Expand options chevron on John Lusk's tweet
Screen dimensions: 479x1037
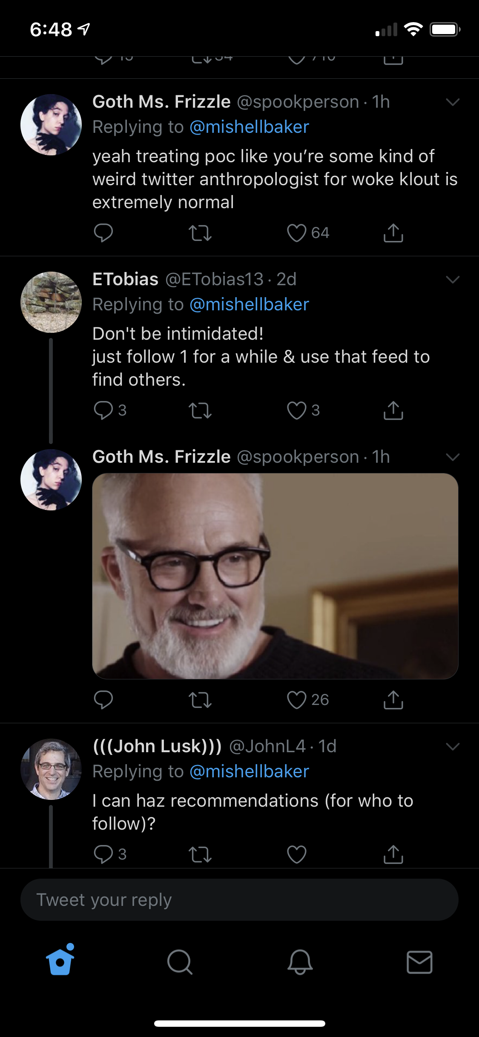452,746
